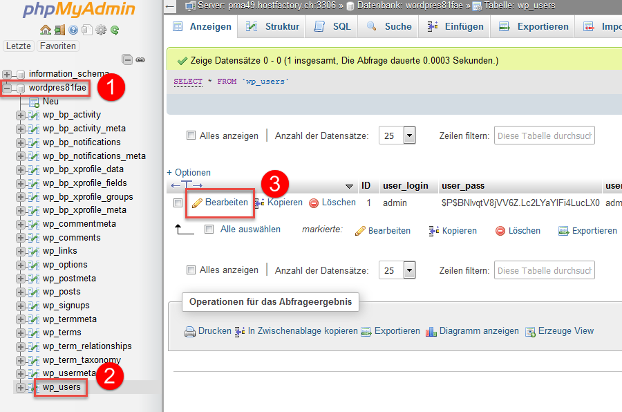Click the bottom Zeilen filtern input field
Screen dimensions: 622x412
click(545, 270)
